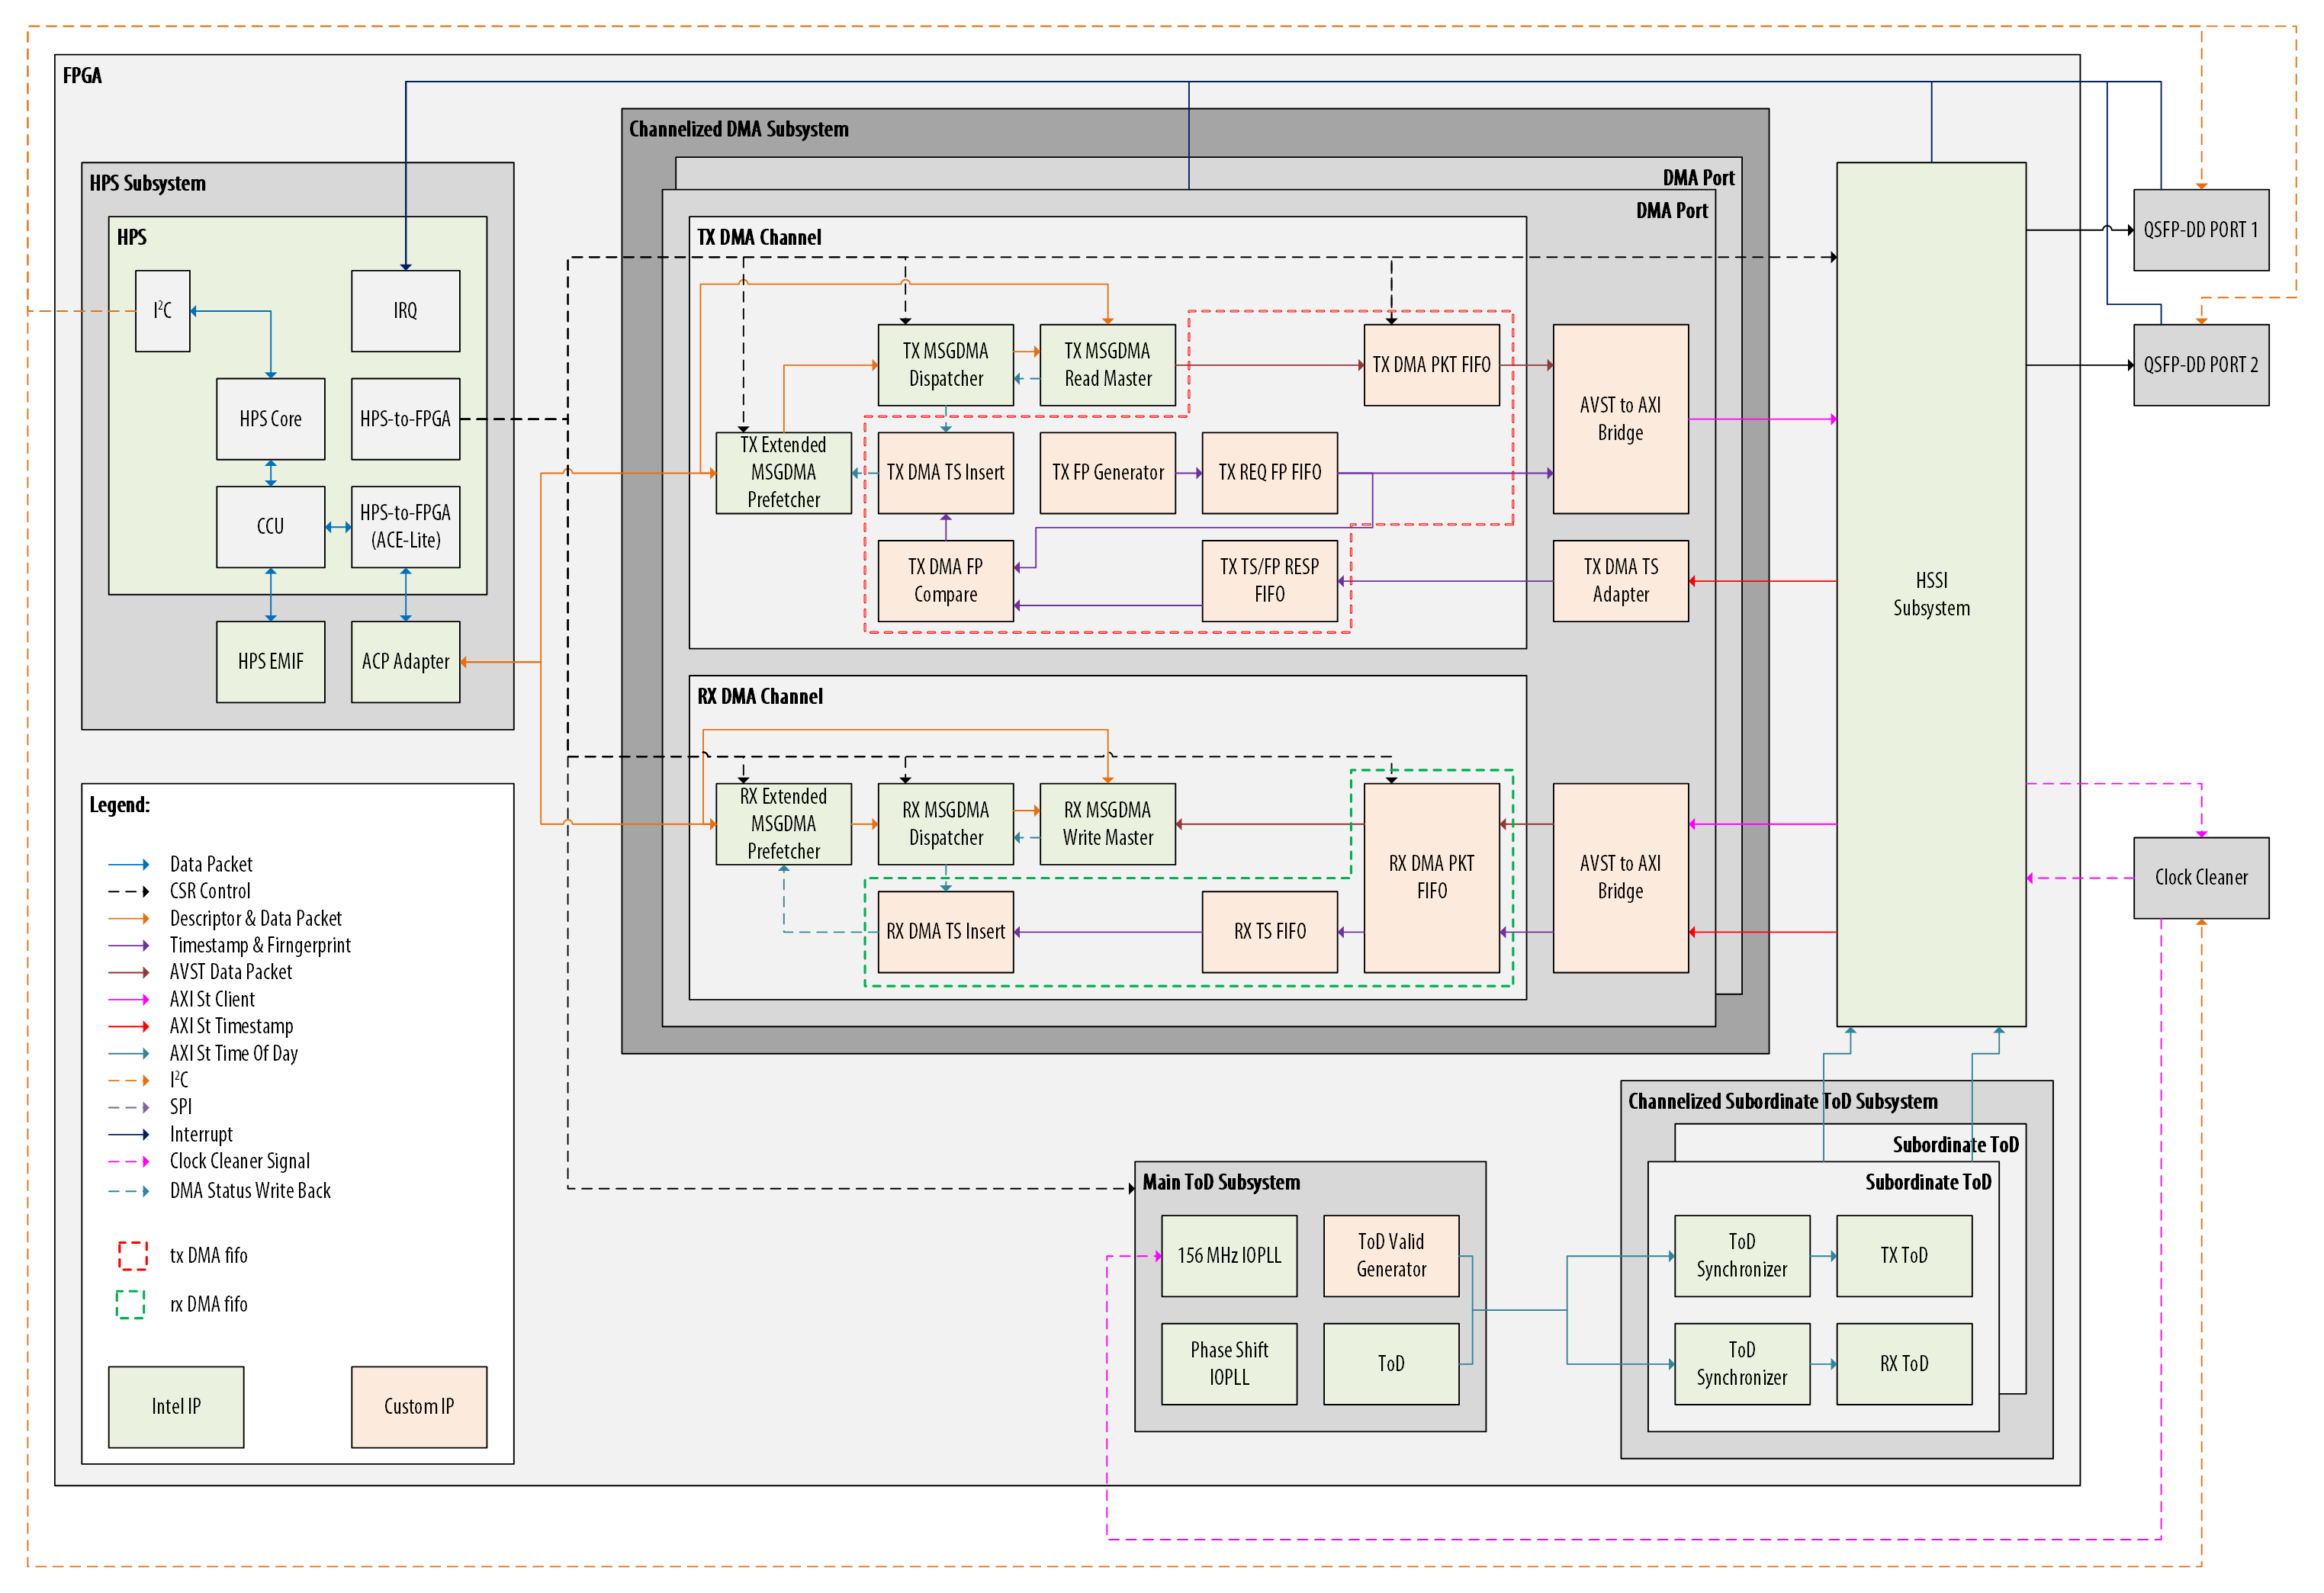Viewport: 2324px width, 1593px height.
Task: Select the 156 MHz IOPLL block
Action: 1229,1256
